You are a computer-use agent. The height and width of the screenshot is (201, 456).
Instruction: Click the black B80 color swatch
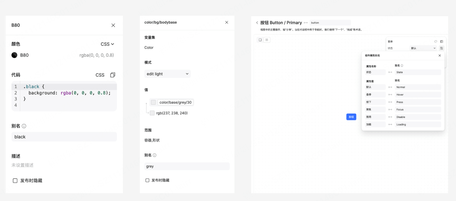pyautogui.click(x=14, y=55)
